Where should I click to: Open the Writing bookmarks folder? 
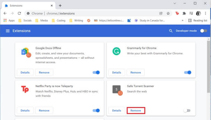tap(76, 21)
